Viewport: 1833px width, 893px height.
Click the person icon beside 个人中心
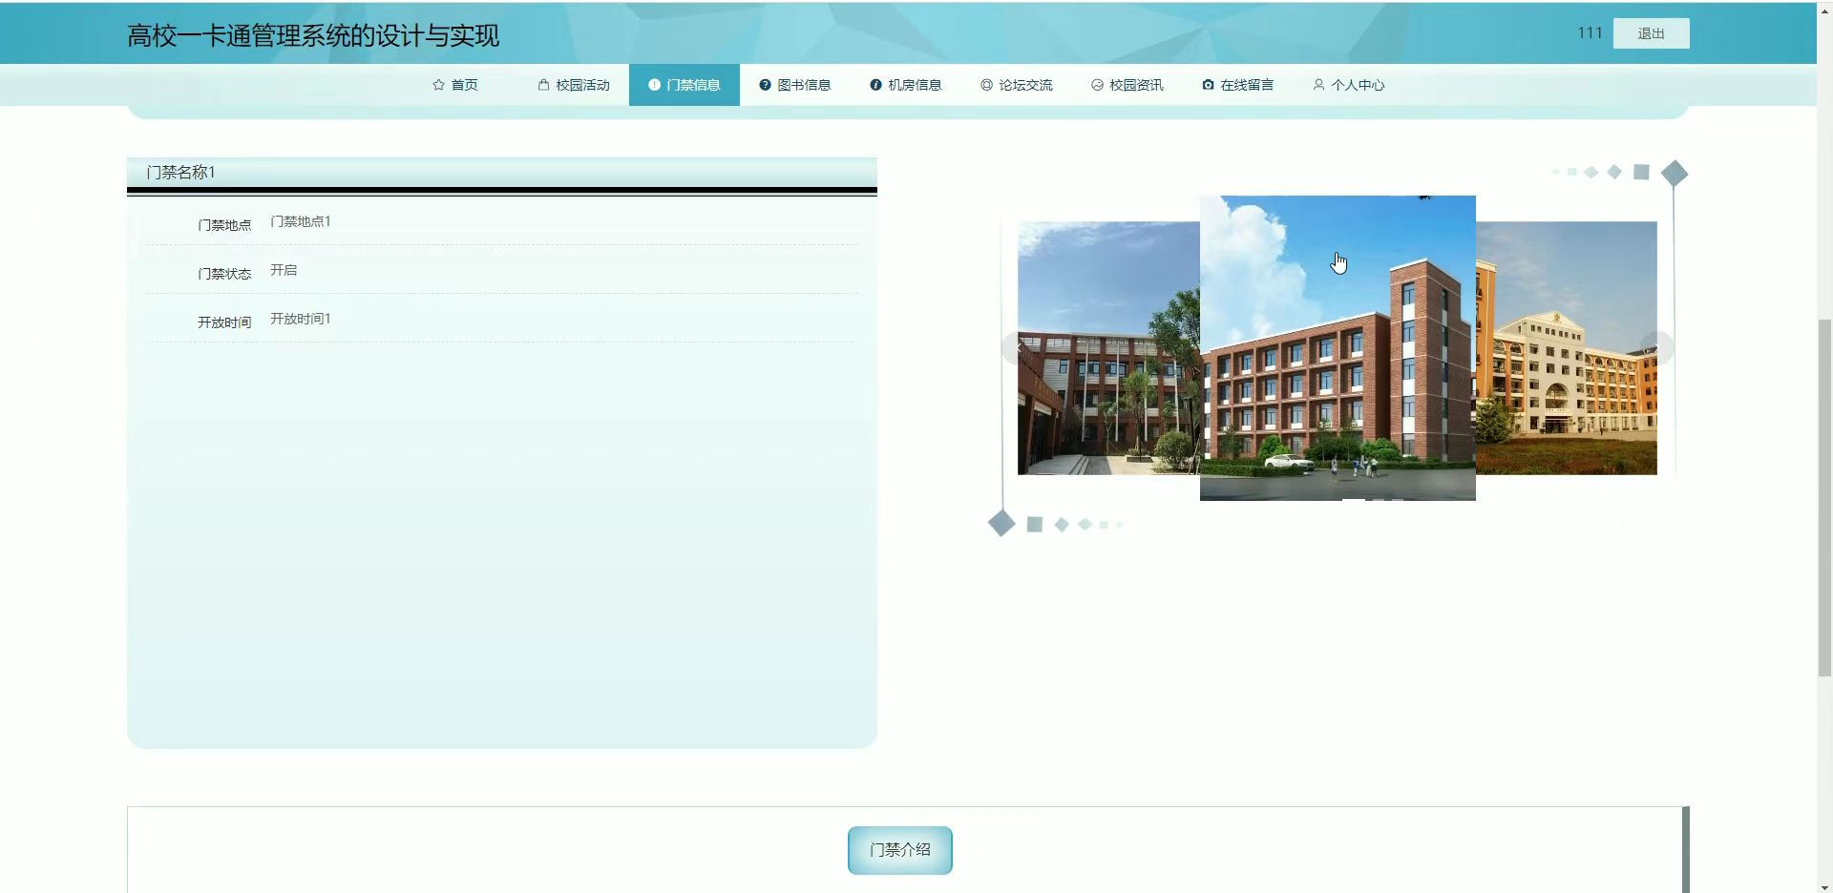pos(1318,85)
